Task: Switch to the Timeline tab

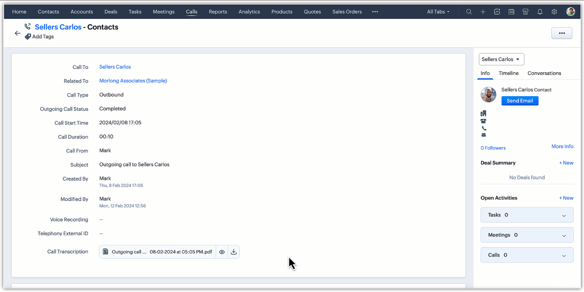Action: (508, 73)
